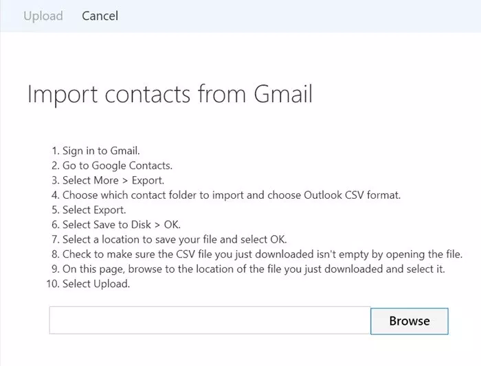
Task: Cancel the Gmail contacts import
Action: (x=100, y=16)
